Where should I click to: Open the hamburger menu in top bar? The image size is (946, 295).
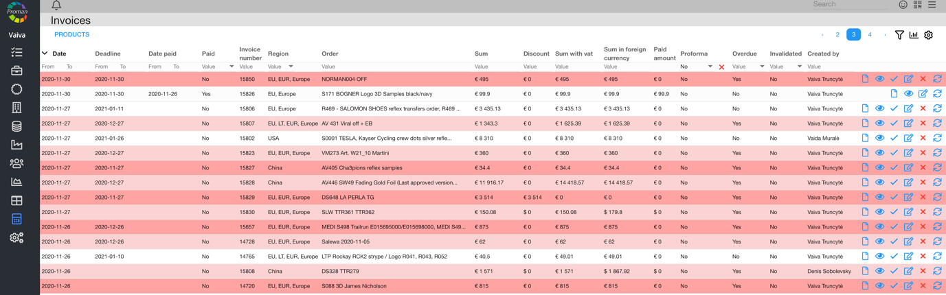pyautogui.click(x=932, y=5)
